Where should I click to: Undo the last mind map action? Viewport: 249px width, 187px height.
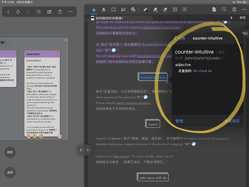click(x=18, y=12)
